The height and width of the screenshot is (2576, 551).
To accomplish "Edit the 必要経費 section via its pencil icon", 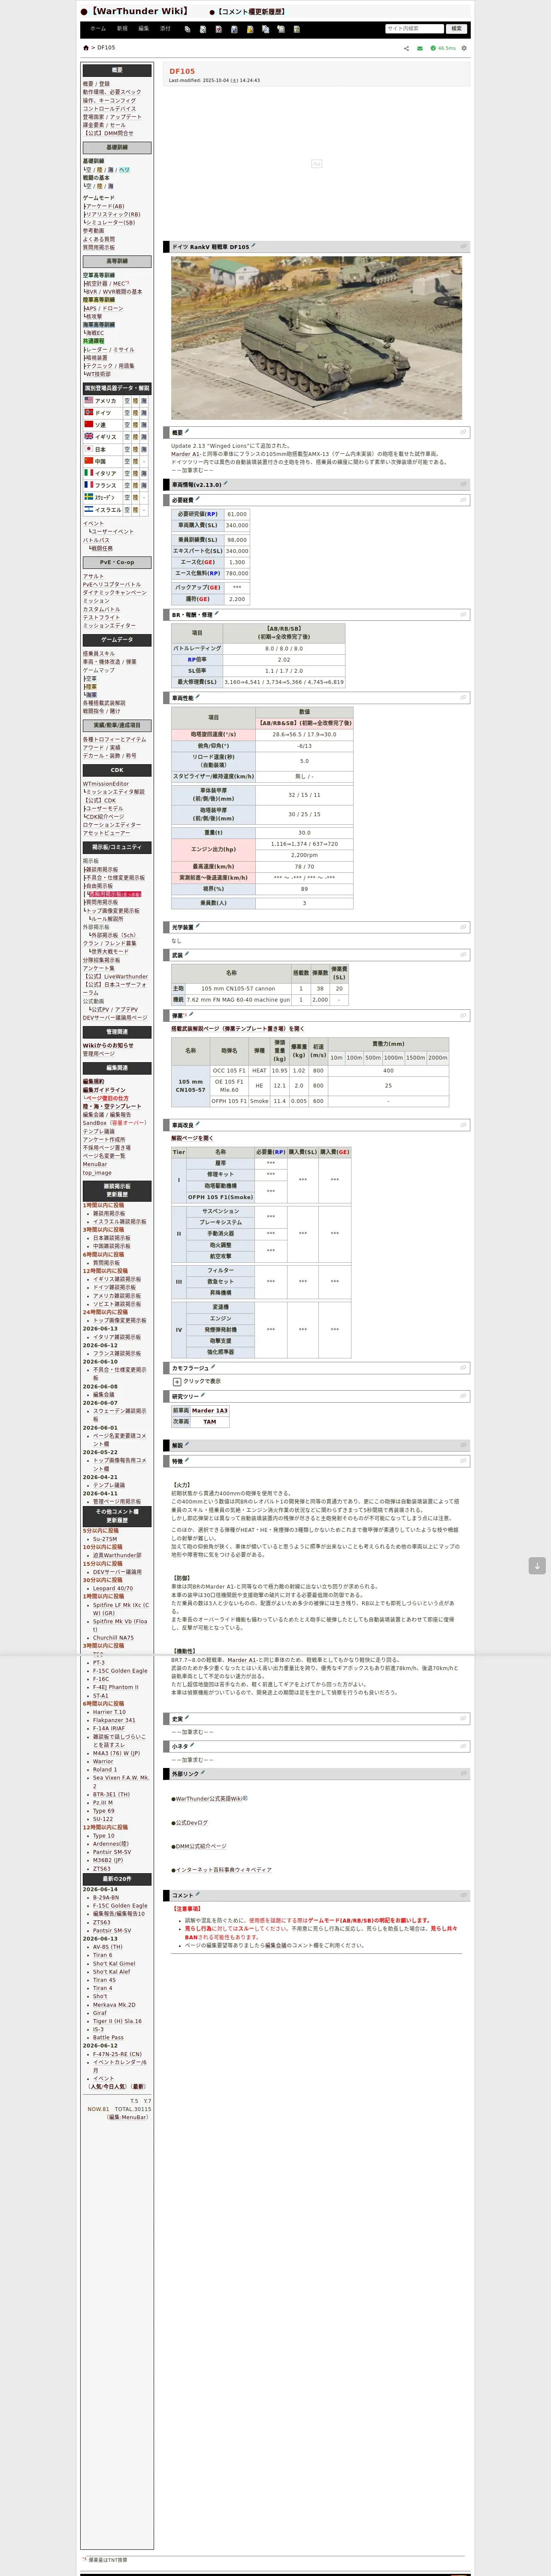I will tap(198, 499).
